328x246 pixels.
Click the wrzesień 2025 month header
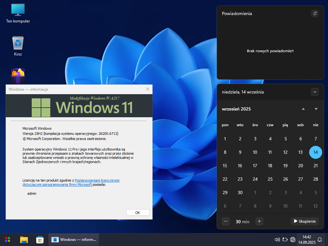point(236,109)
